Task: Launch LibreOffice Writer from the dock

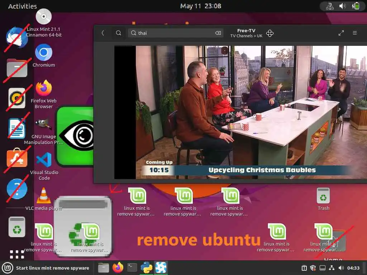Action: pos(17,128)
